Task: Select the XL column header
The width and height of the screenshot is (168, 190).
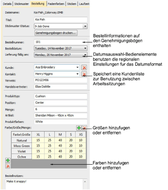Action: pyautogui.click(x=38, y=135)
